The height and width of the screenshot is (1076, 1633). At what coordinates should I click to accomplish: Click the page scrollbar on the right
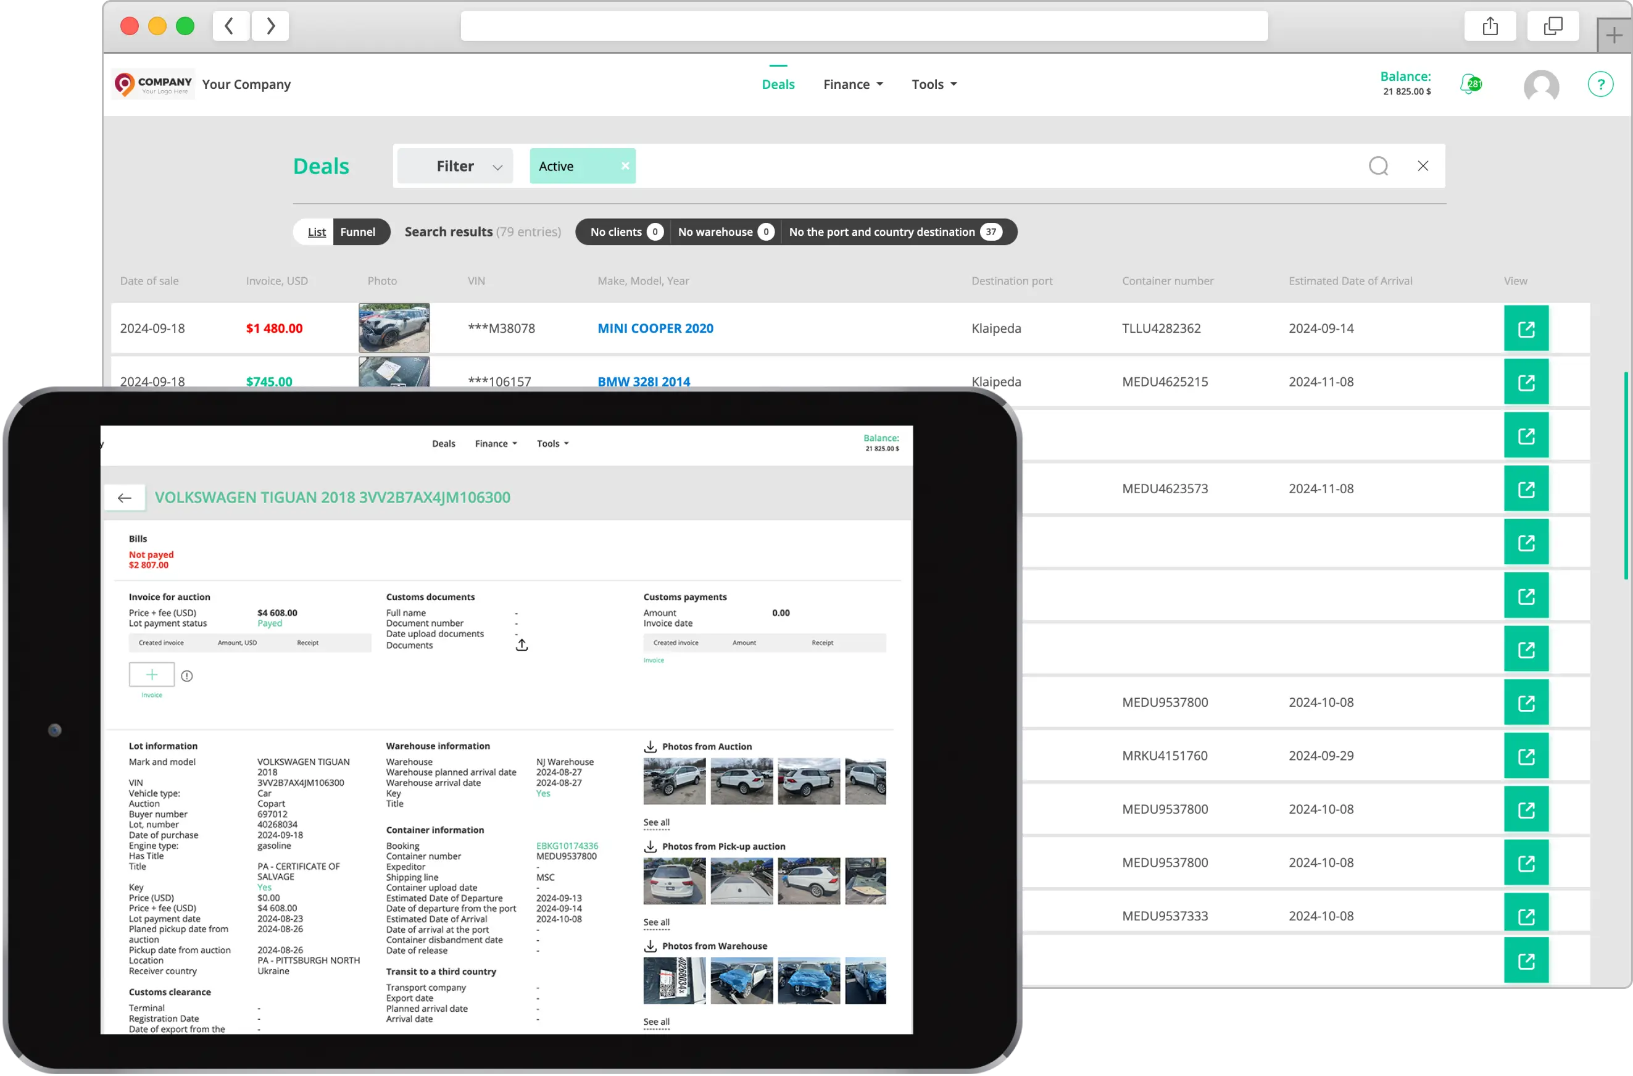pos(1626,476)
